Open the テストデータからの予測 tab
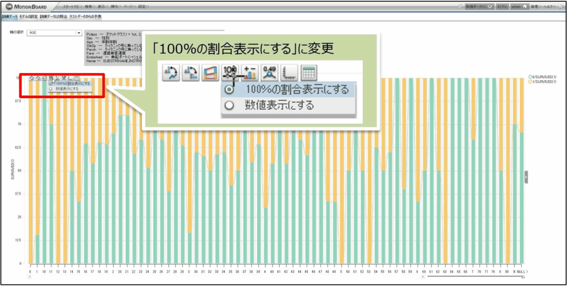Screen dimensions: 567x286 tap(85, 17)
